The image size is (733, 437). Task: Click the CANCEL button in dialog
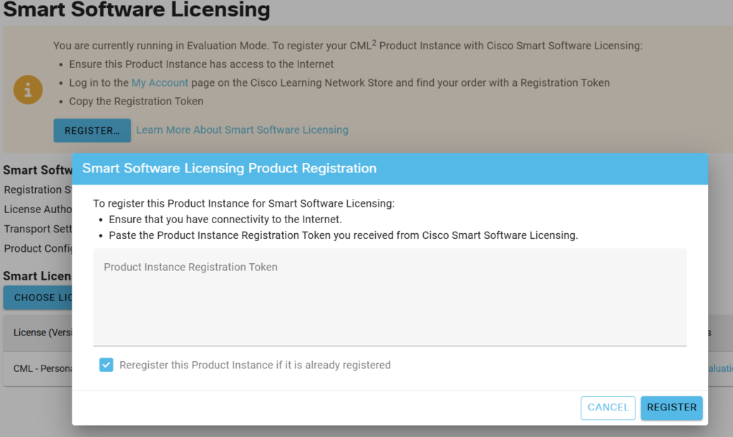pyautogui.click(x=608, y=408)
